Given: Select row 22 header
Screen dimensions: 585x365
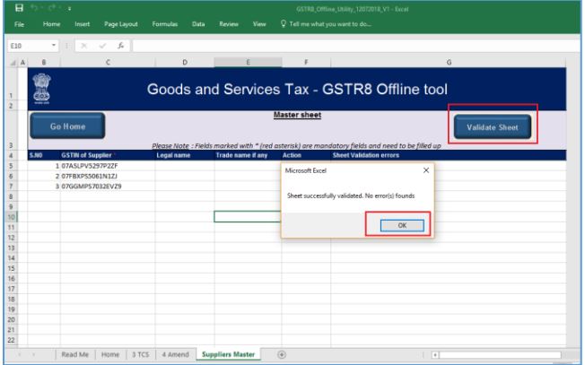Looking at the screenshot, I should click(11, 340).
